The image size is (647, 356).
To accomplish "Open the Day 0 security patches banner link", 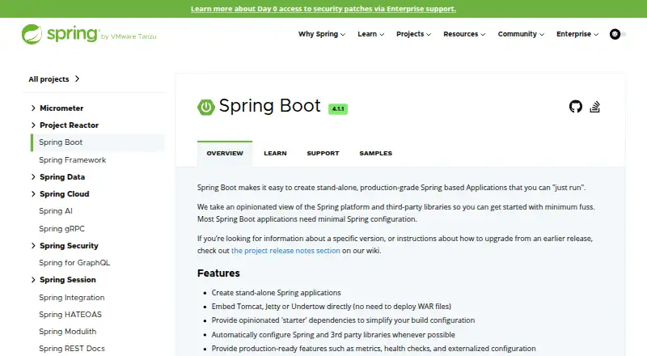I will 323,9.
